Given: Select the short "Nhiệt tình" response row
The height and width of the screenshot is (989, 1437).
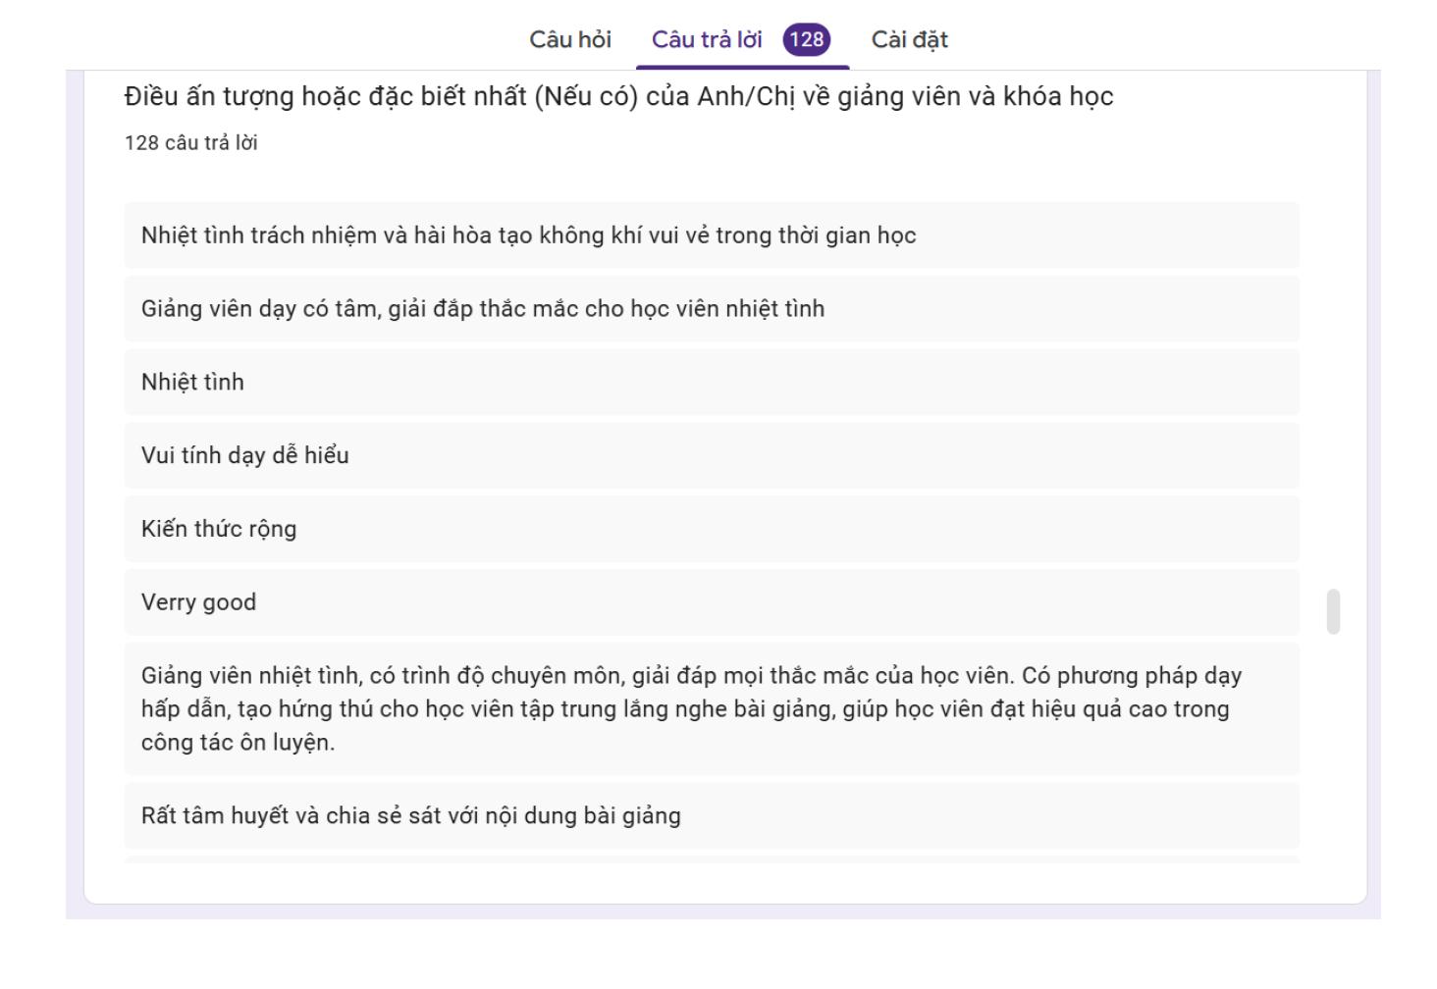Looking at the screenshot, I should pos(192,383).
